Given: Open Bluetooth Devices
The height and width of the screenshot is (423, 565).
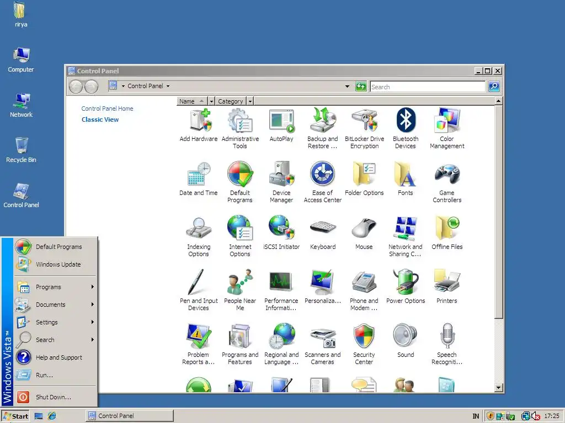Looking at the screenshot, I should point(406,128).
